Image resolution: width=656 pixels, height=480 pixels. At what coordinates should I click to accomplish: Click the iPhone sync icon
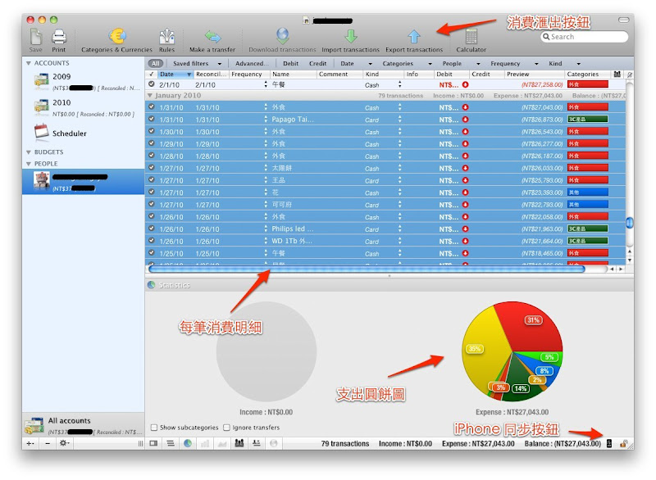click(609, 444)
